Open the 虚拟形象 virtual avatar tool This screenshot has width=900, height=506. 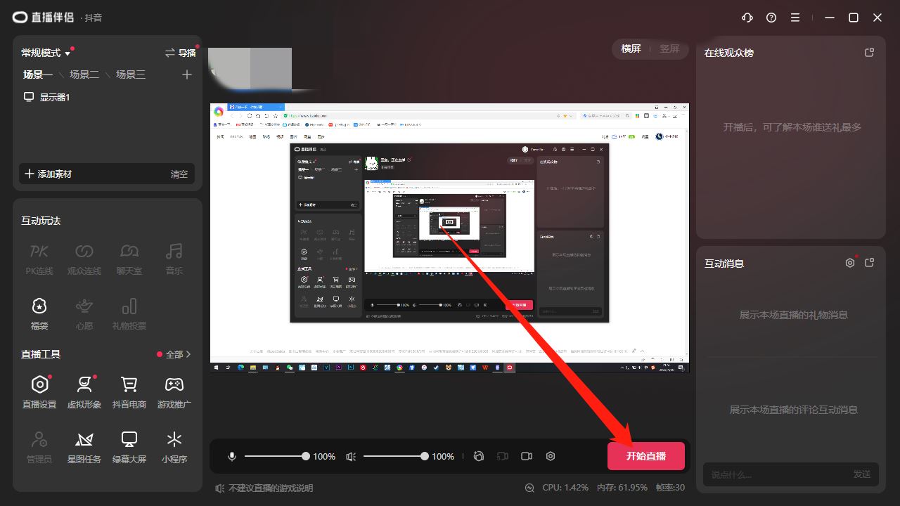pos(84,391)
